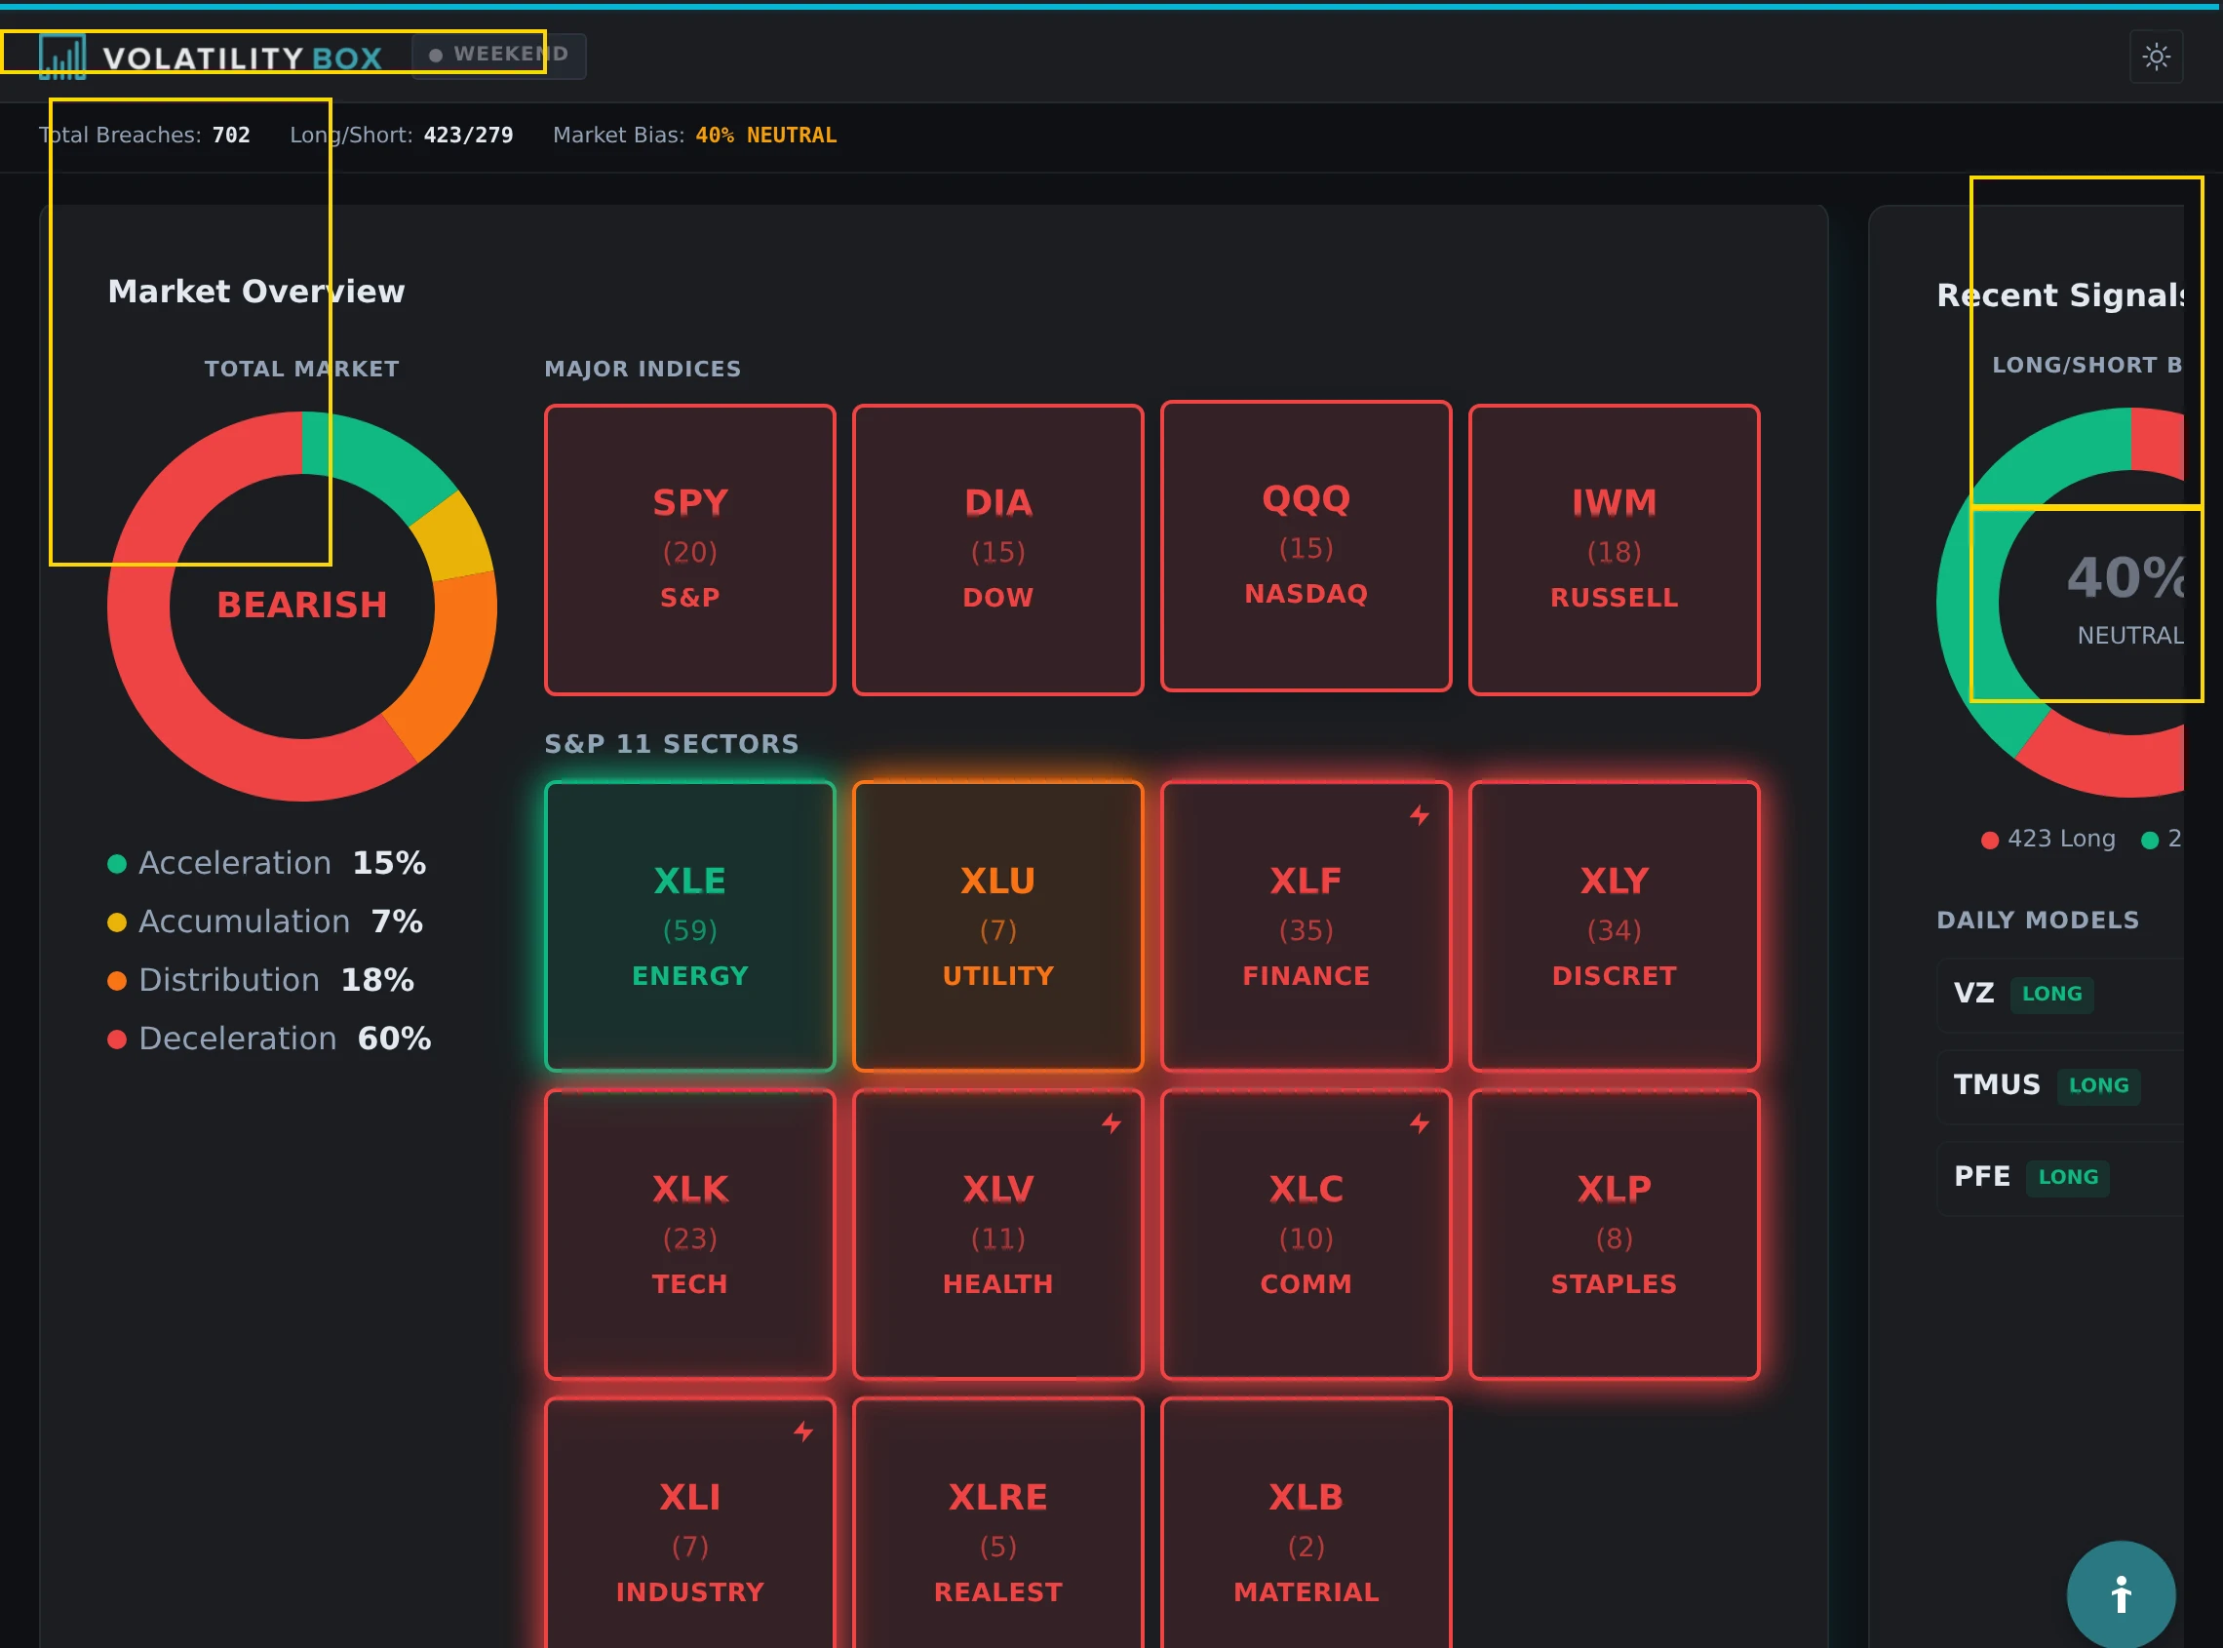The height and width of the screenshot is (1648, 2223).
Task: Click the red Deceleration legend dot
Action: coord(117,1040)
